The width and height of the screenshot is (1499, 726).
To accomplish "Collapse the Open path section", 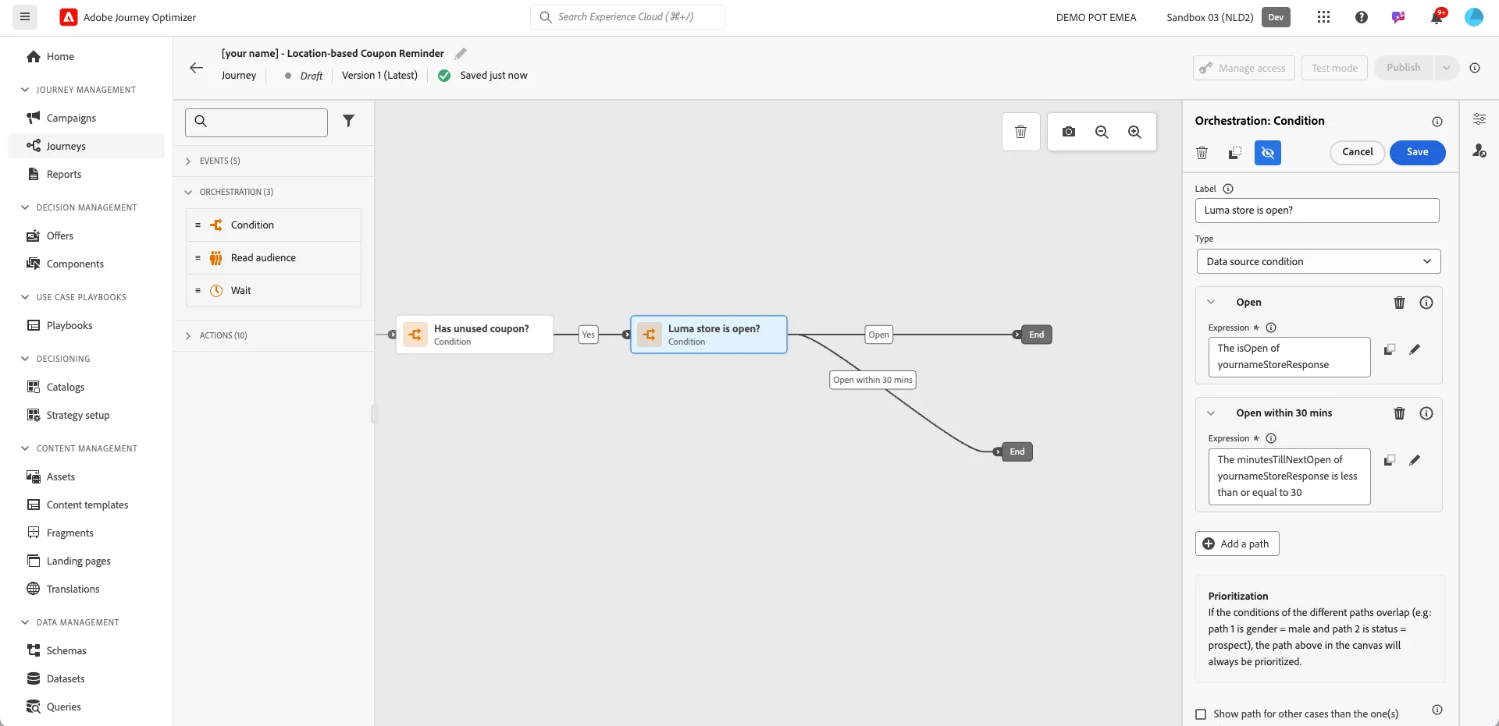I will click(1211, 303).
